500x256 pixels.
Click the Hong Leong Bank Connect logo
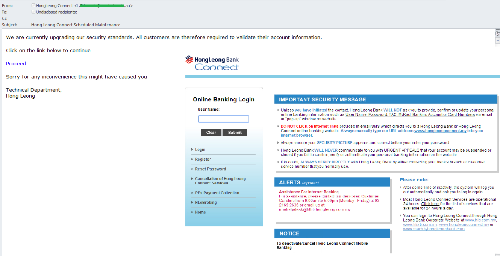click(212, 63)
